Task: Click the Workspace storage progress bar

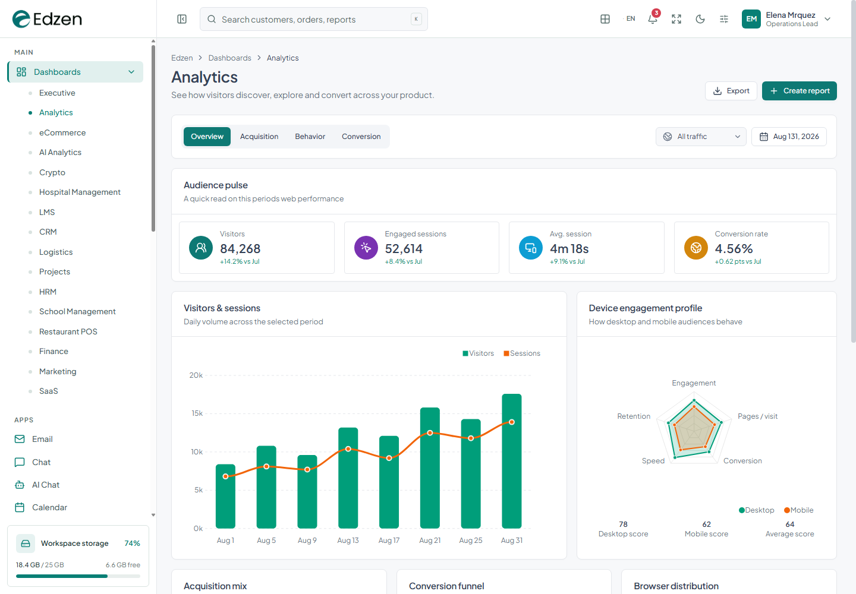Action: pos(78,576)
